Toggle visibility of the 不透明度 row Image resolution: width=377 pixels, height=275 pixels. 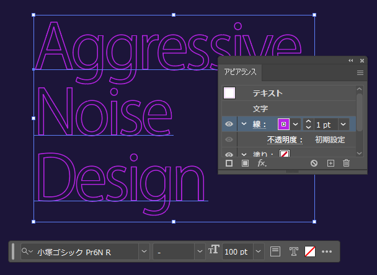[229, 139]
